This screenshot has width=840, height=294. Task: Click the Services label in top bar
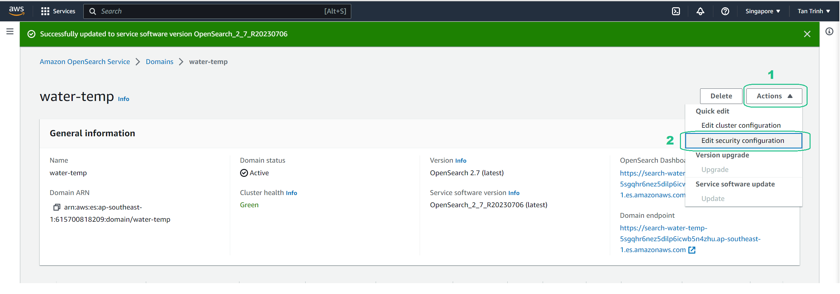click(64, 11)
